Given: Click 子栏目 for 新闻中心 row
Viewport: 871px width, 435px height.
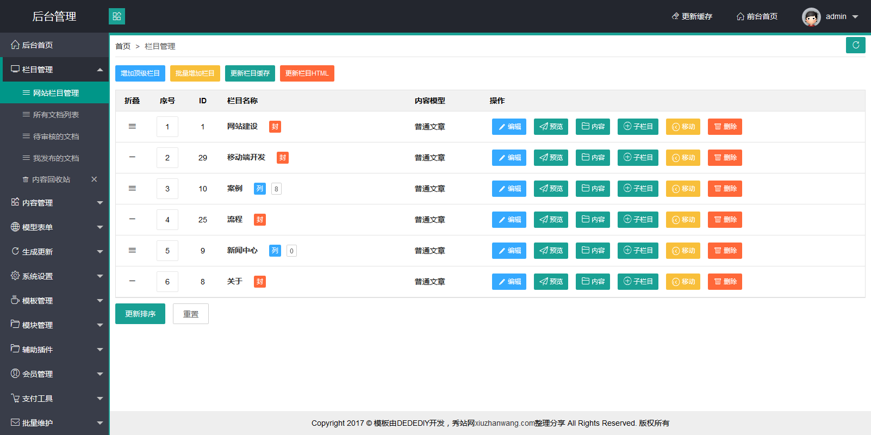Looking at the screenshot, I should pos(638,251).
